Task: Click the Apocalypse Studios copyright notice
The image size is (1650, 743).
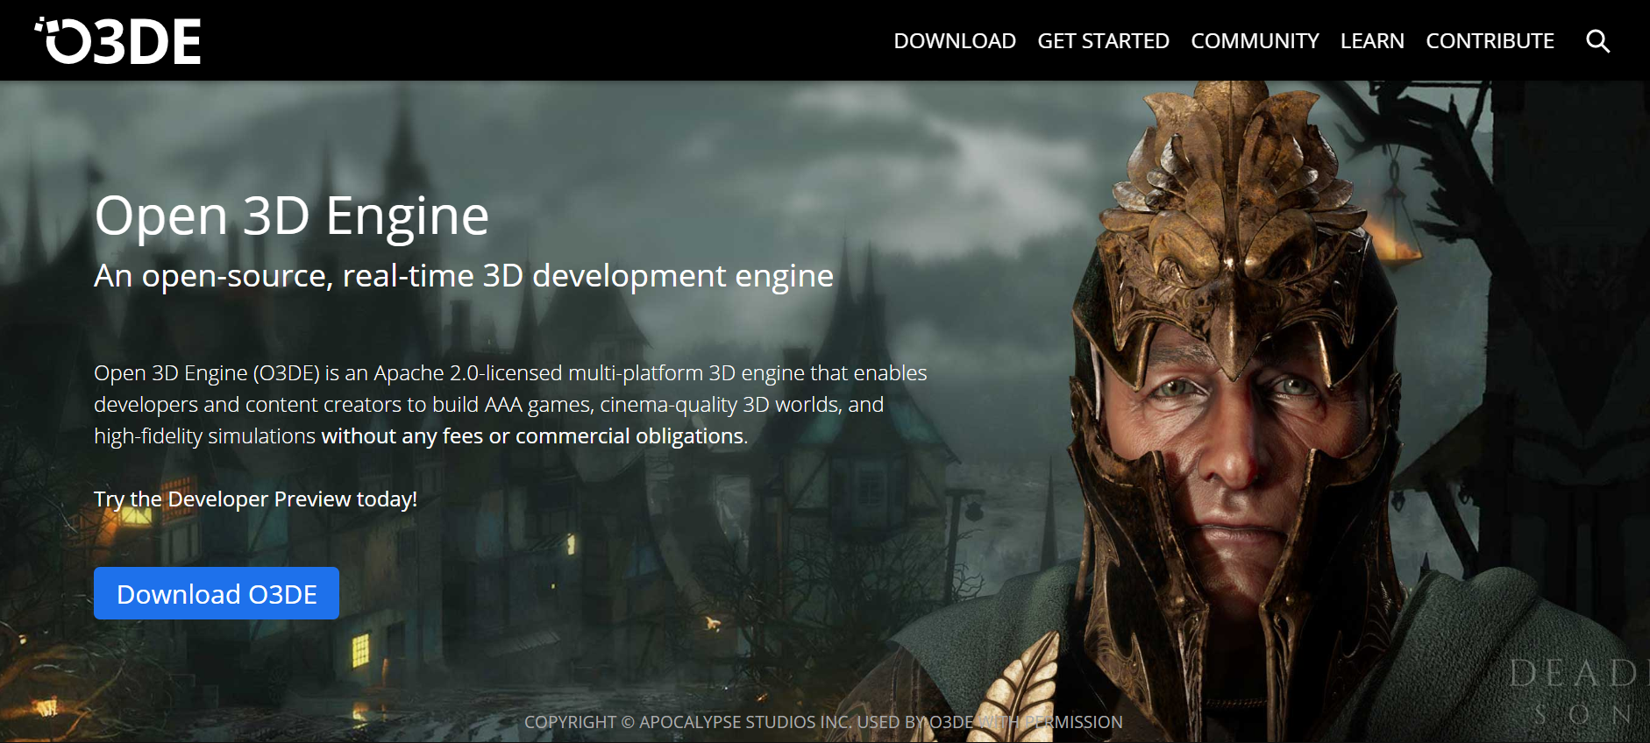Action: pos(823,722)
